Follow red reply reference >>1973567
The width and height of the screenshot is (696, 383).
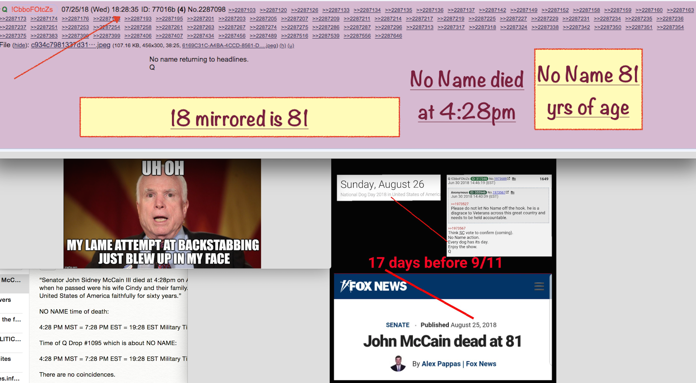click(x=457, y=228)
